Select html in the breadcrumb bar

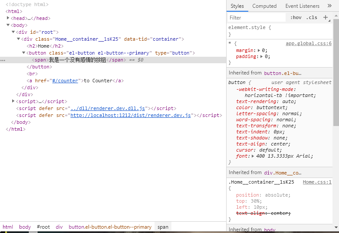[x=8, y=227]
